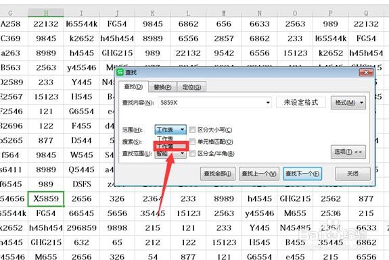Select column I header
The height and width of the screenshot is (260, 389).
coord(81,13)
